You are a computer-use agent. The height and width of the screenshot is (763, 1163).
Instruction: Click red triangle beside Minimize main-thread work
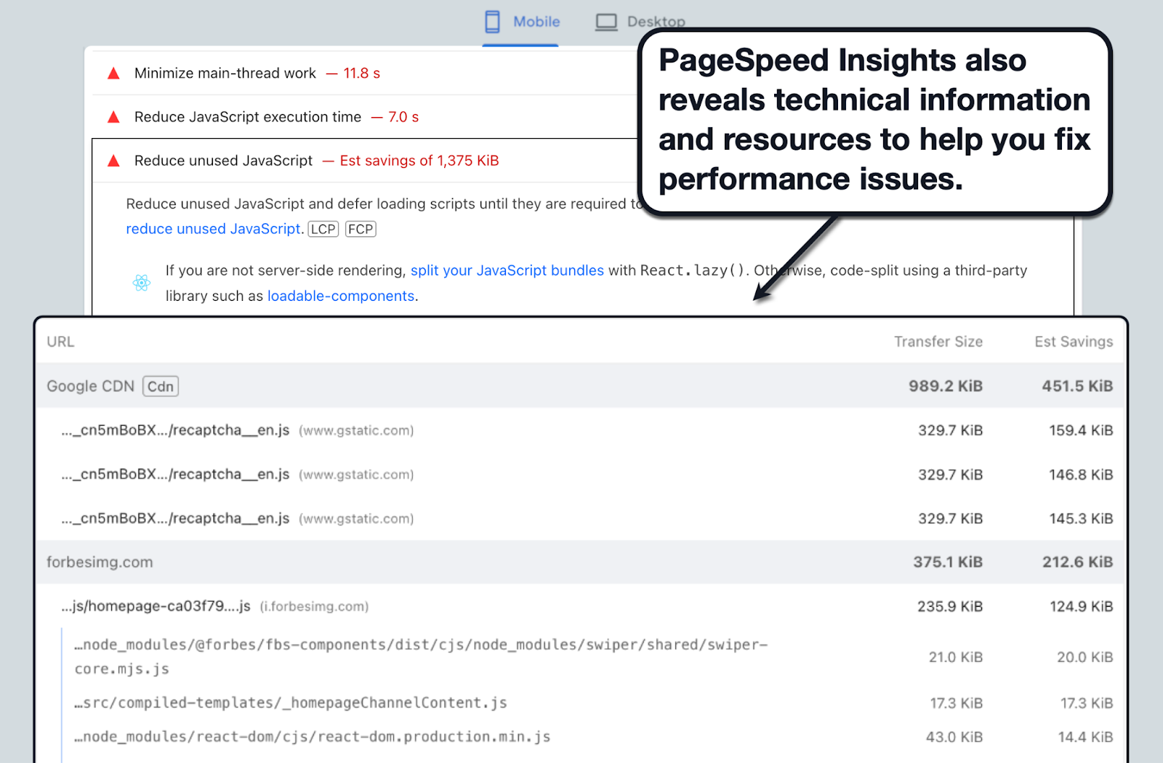[x=113, y=73]
